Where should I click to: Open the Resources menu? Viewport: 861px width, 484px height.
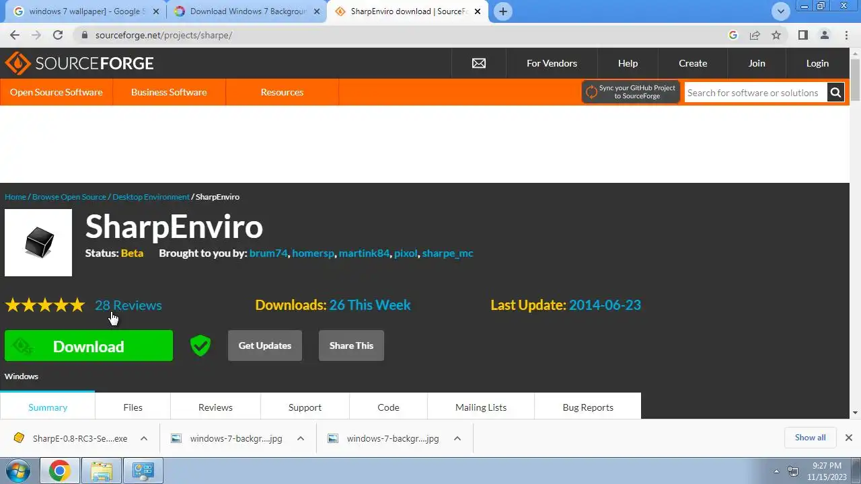tap(282, 92)
